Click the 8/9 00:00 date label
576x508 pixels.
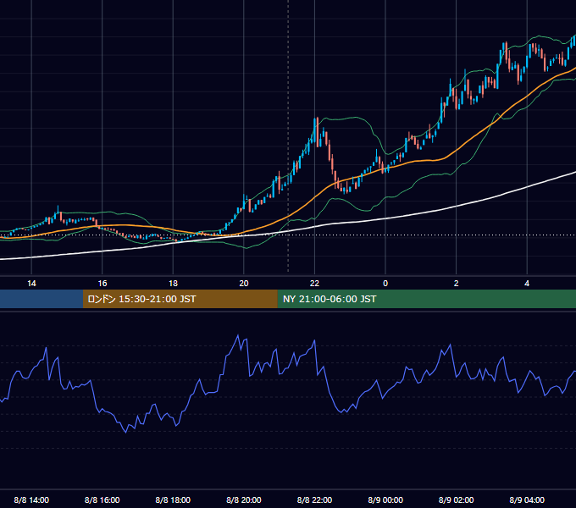coord(385,500)
